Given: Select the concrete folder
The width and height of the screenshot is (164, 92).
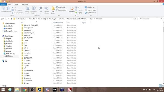Looking at the screenshot, I should pos(27,51).
